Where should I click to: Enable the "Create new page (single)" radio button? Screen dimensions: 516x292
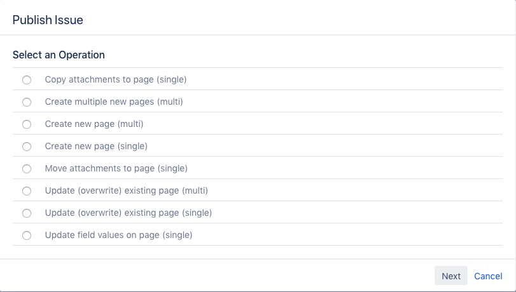point(27,147)
